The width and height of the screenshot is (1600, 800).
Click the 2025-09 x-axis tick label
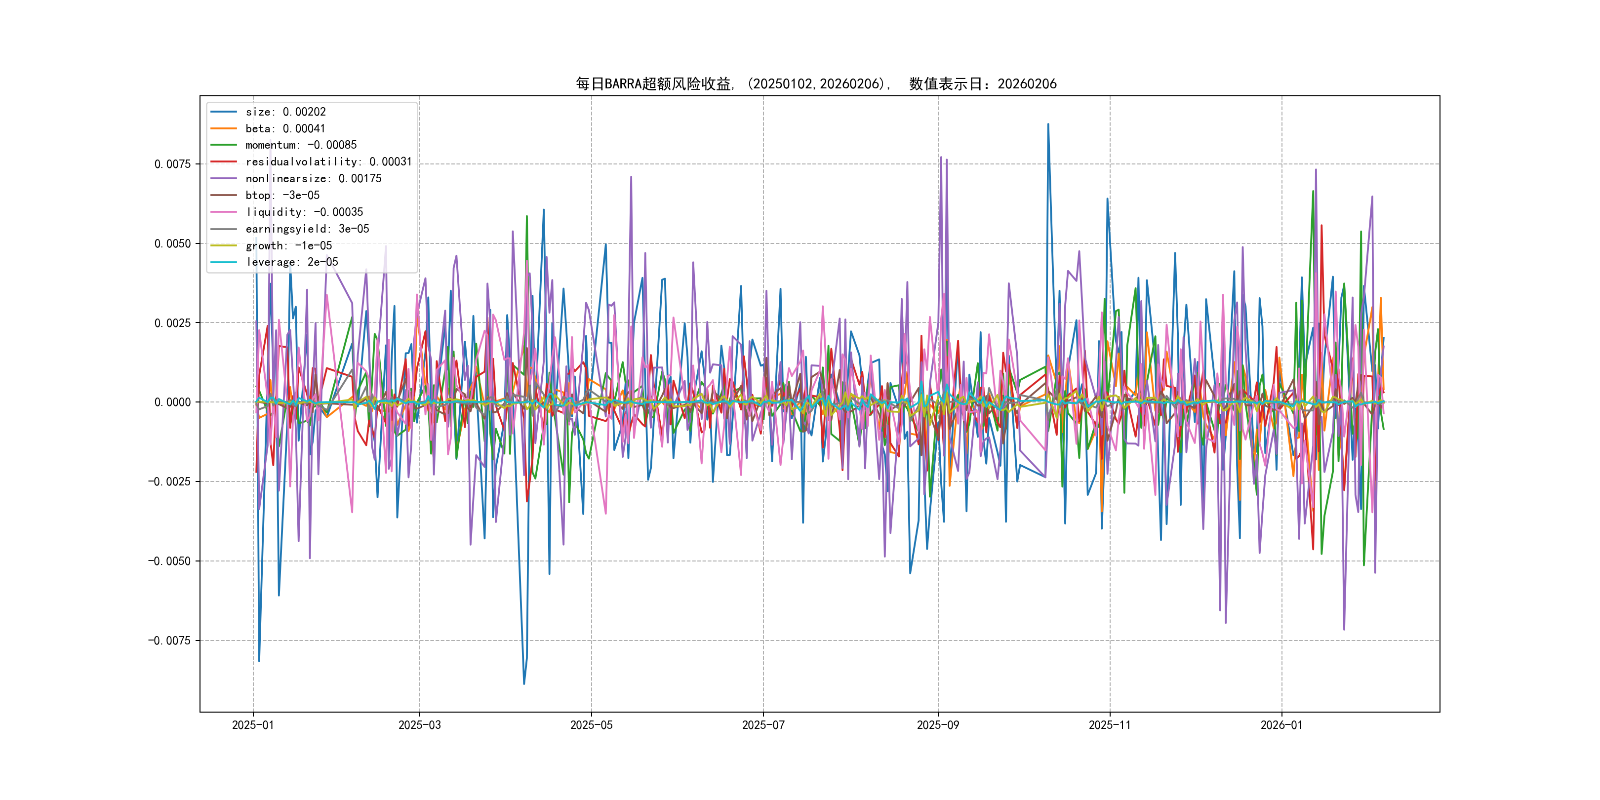click(x=937, y=725)
